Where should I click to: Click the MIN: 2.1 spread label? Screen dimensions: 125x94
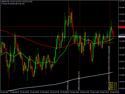click(113, 87)
